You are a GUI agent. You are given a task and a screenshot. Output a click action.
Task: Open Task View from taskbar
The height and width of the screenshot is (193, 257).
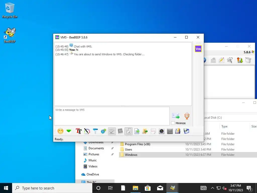110,188
